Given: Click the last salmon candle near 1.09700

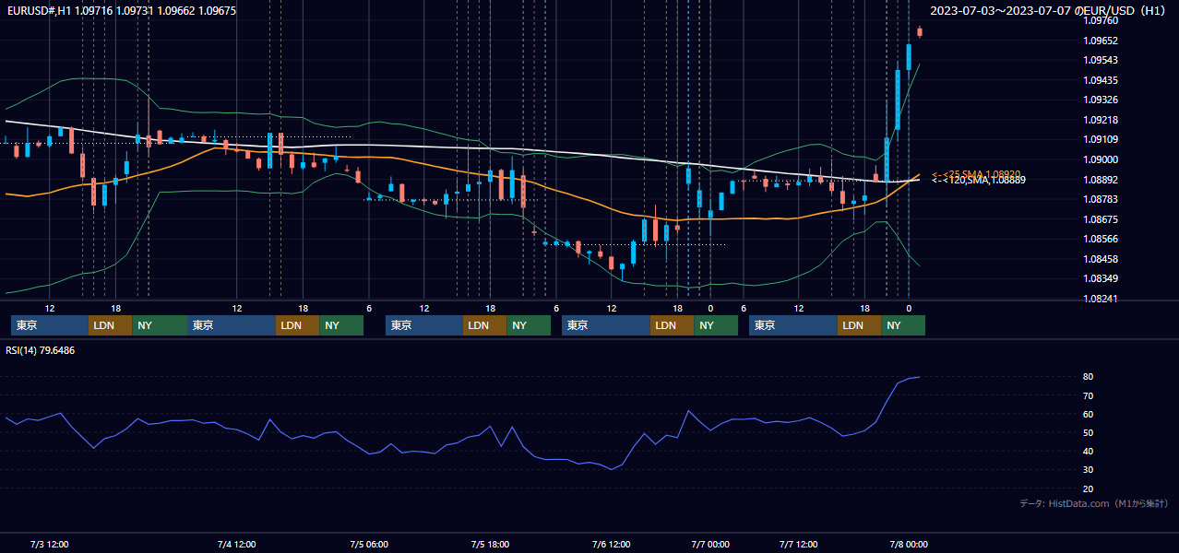Looking at the screenshot, I should (920, 31).
